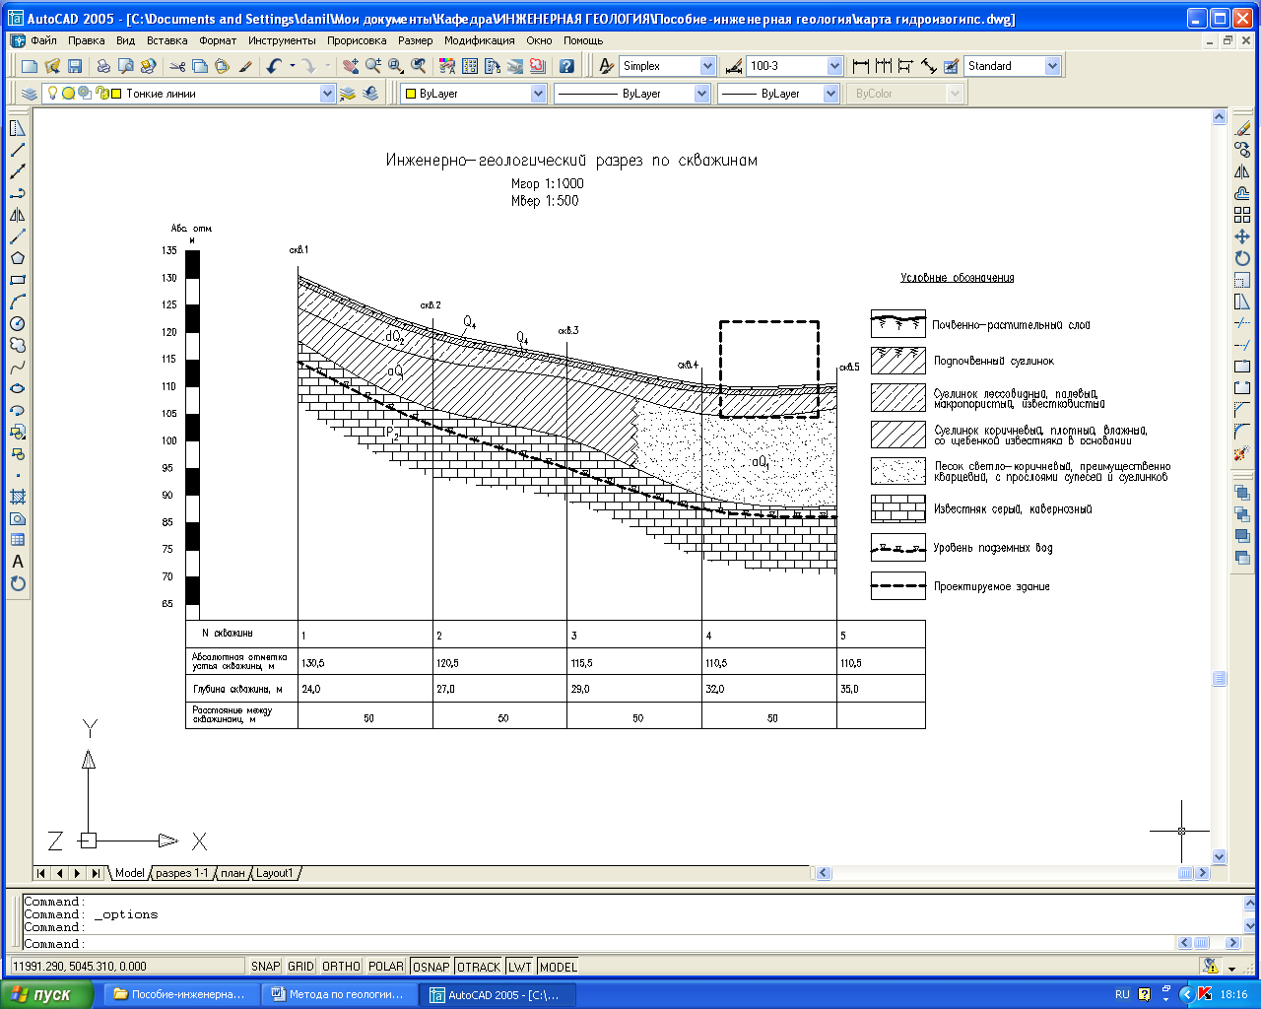The height and width of the screenshot is (1009, 1261).
Task: Select the Table tool in draw toolbar
Action: [x=18, y=540]
